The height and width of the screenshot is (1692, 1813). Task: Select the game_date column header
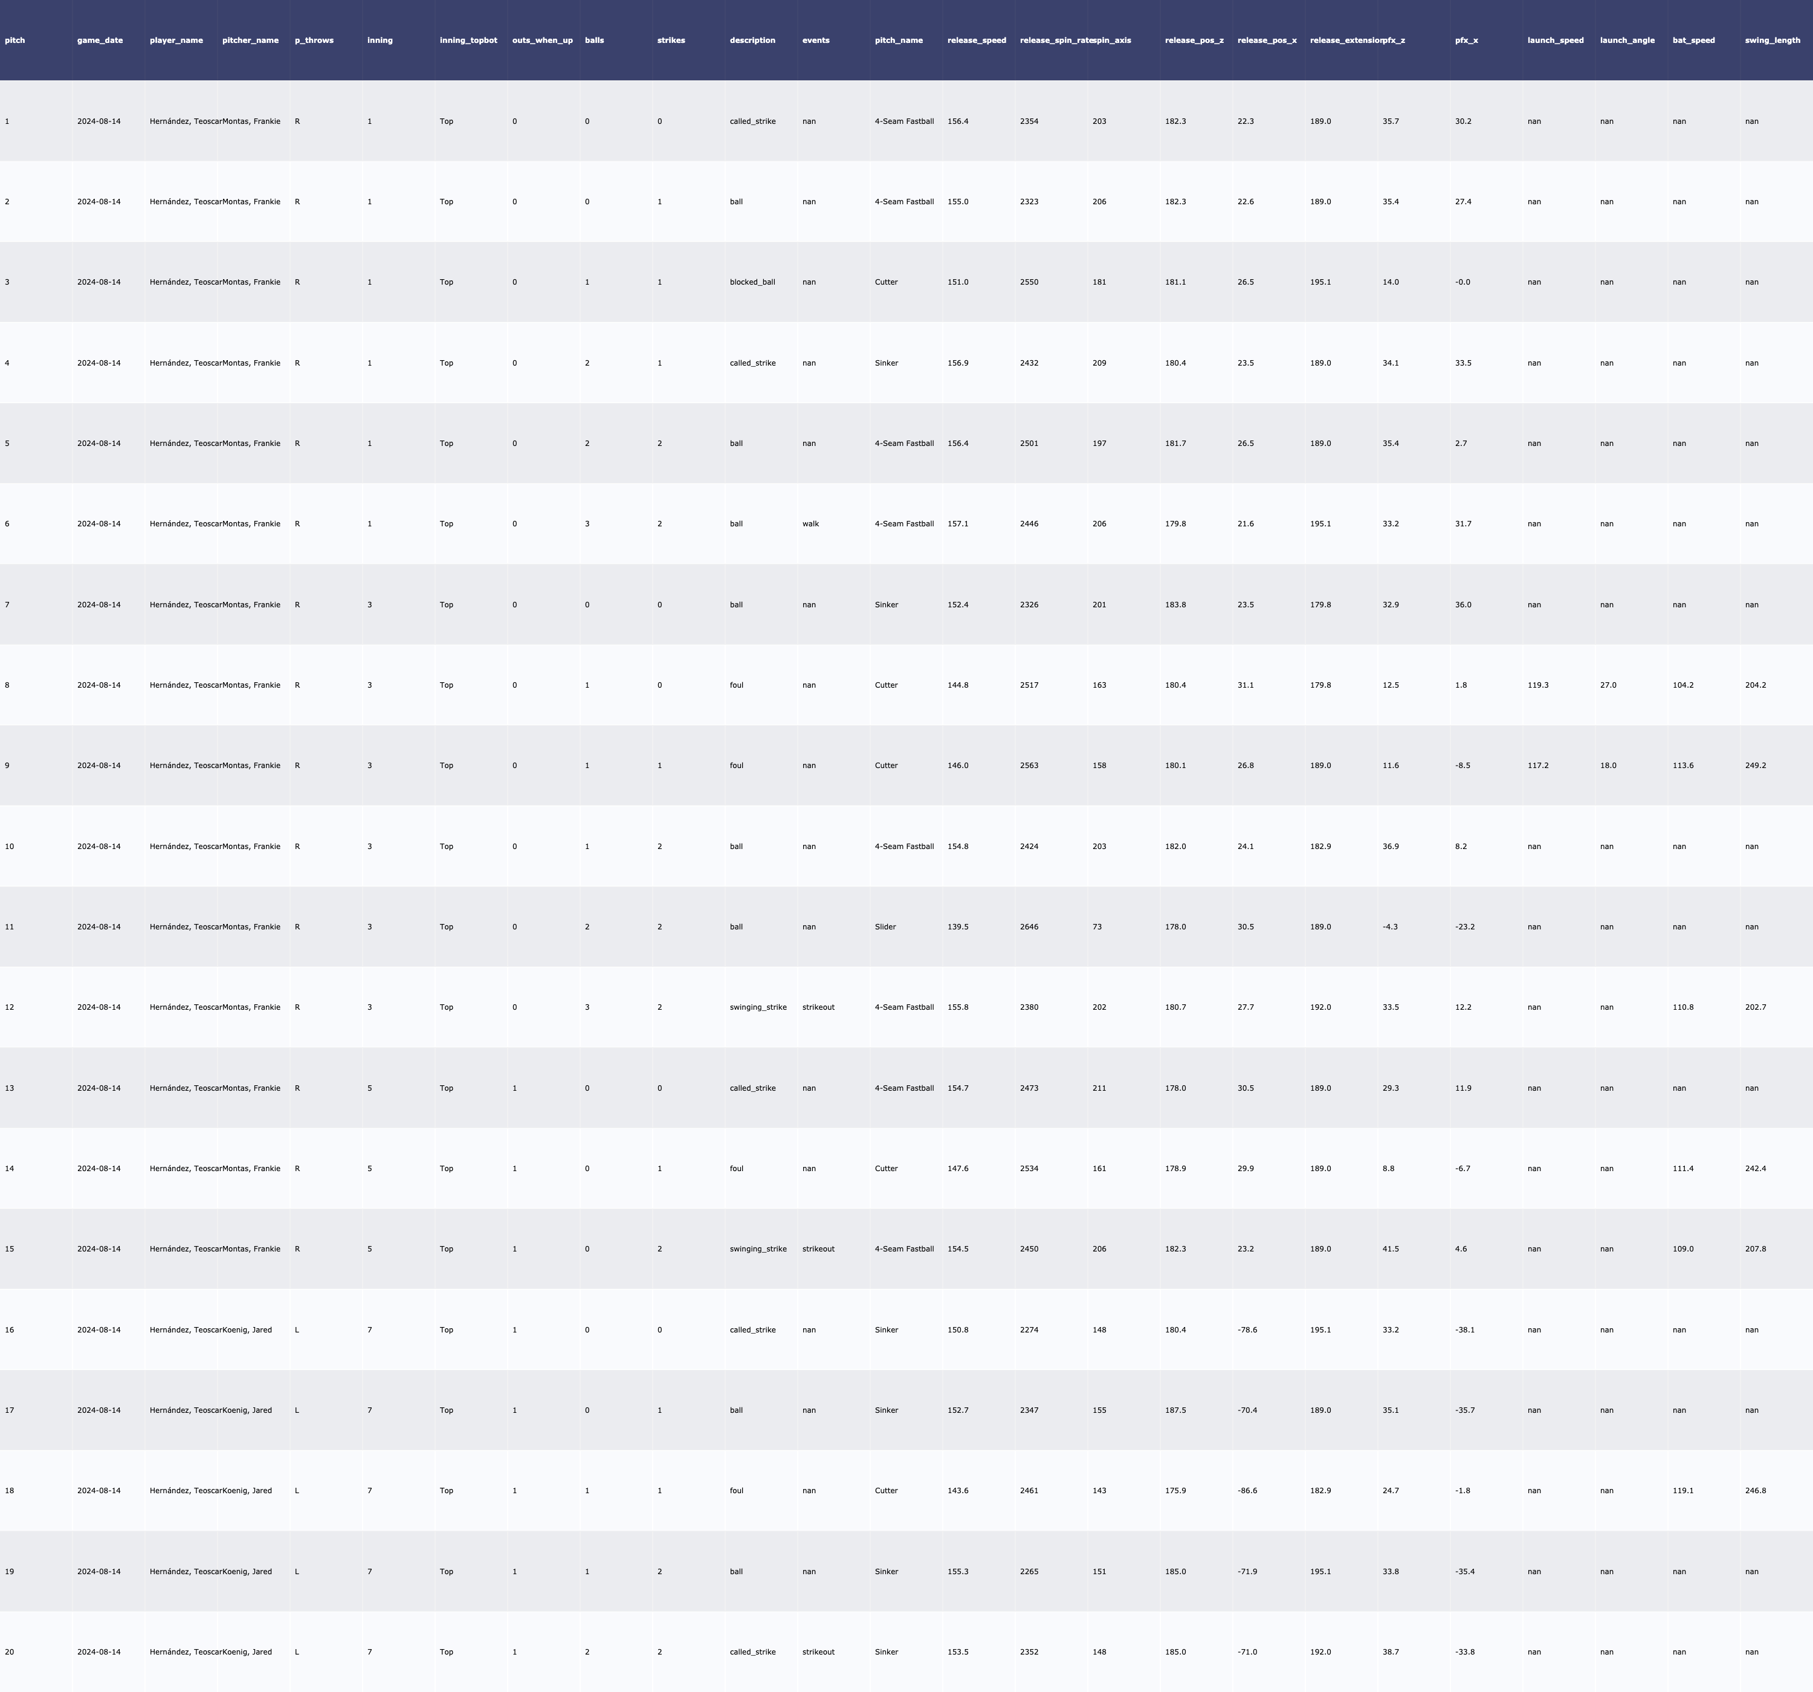[x=99, y=40]
